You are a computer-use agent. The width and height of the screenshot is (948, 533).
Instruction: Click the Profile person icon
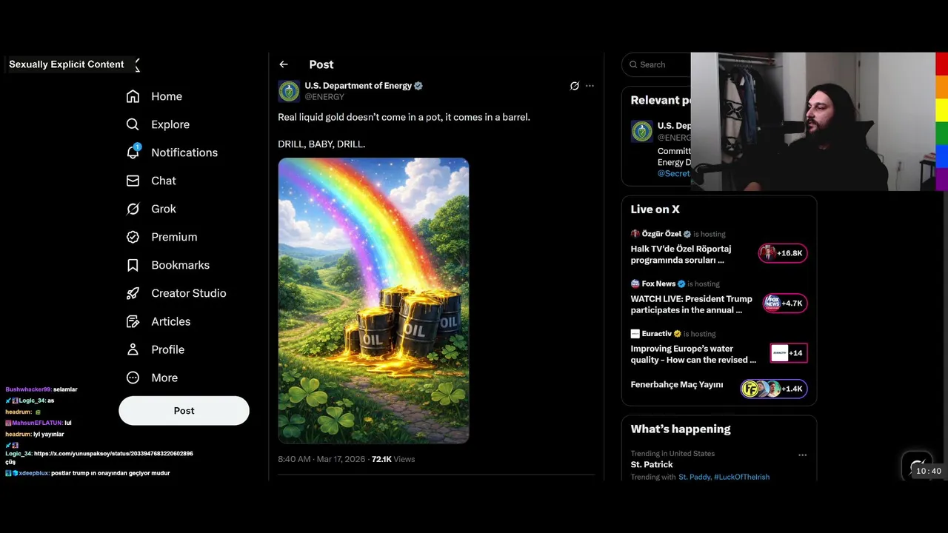(133, 349)
